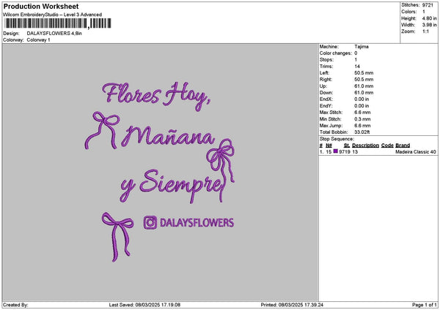
Task: Click the bow next to 'Mañana' left side
Action: click(102, 130)
